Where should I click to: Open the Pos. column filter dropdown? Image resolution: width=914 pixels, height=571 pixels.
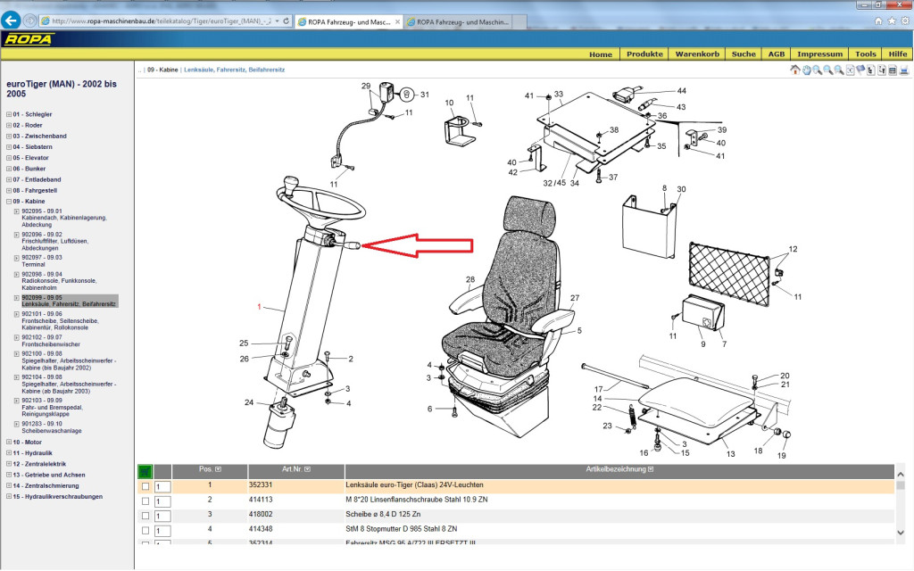pyautogui.click(x=218, y=469)
